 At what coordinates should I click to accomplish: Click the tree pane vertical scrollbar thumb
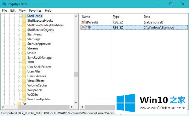point(76,75)
